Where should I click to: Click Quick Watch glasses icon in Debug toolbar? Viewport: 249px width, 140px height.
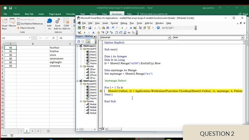pos(129,33)
